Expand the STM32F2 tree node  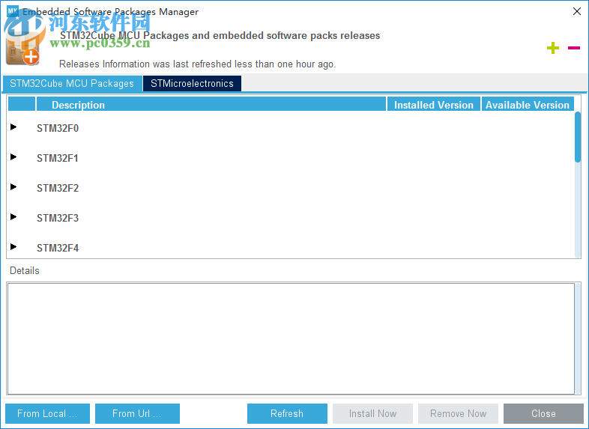(13, 187)
